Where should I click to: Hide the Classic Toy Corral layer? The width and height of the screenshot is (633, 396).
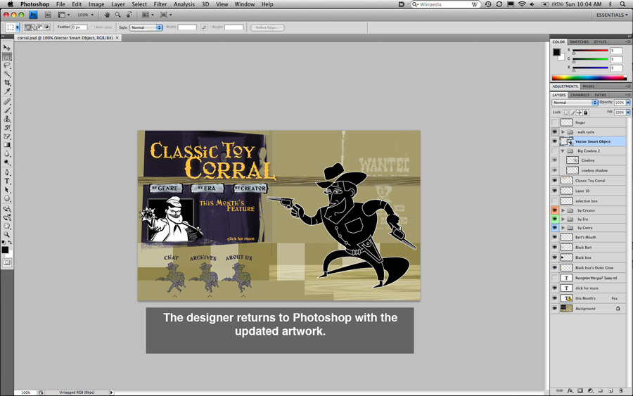tap(555, 181)
